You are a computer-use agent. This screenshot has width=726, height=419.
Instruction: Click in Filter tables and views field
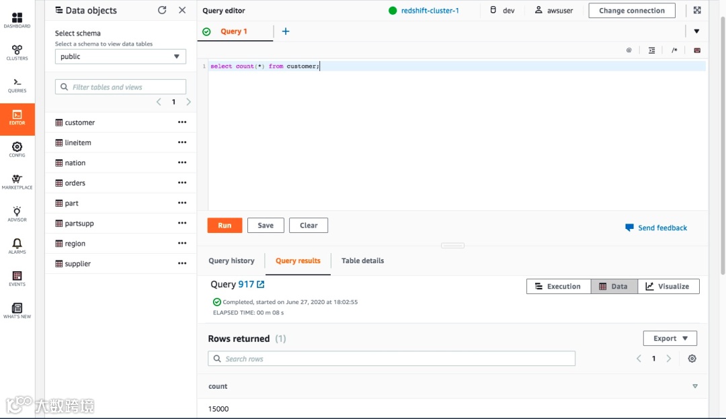point(120,87)
